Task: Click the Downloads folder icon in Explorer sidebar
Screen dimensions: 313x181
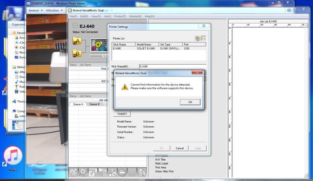Action: click(x=16, y=38)
